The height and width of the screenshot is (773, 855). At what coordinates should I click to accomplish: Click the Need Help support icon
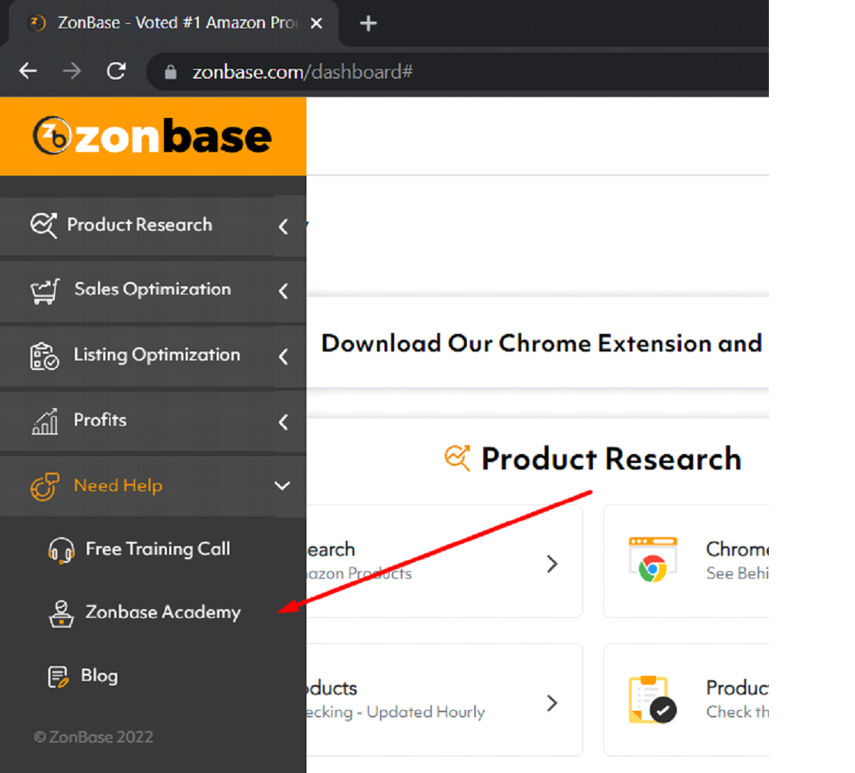pos(45,486)
